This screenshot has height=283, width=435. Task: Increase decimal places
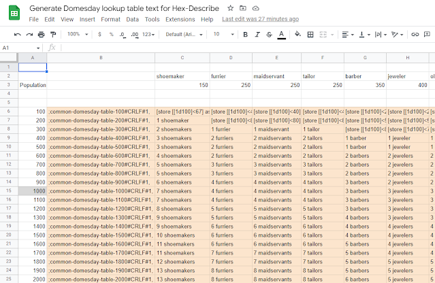135,35
